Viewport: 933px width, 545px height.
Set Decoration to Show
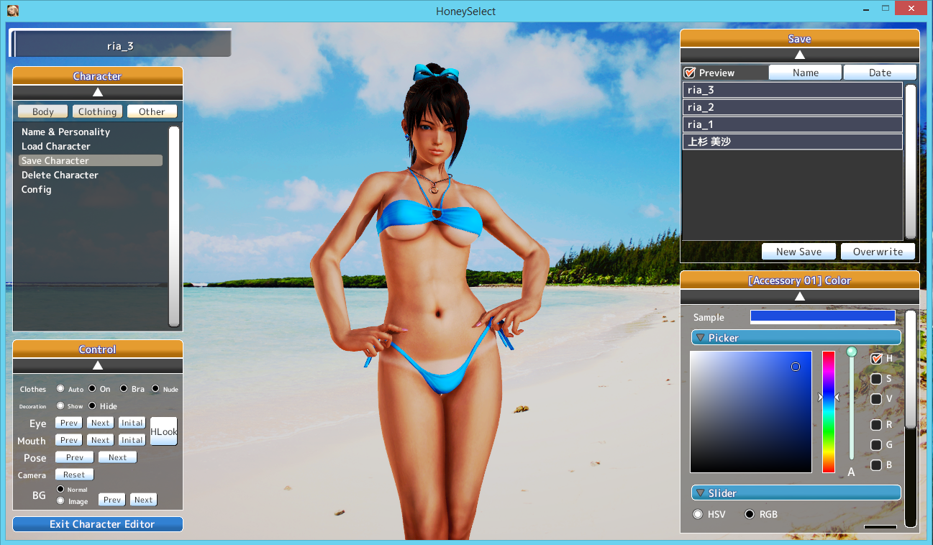(60, 406)
